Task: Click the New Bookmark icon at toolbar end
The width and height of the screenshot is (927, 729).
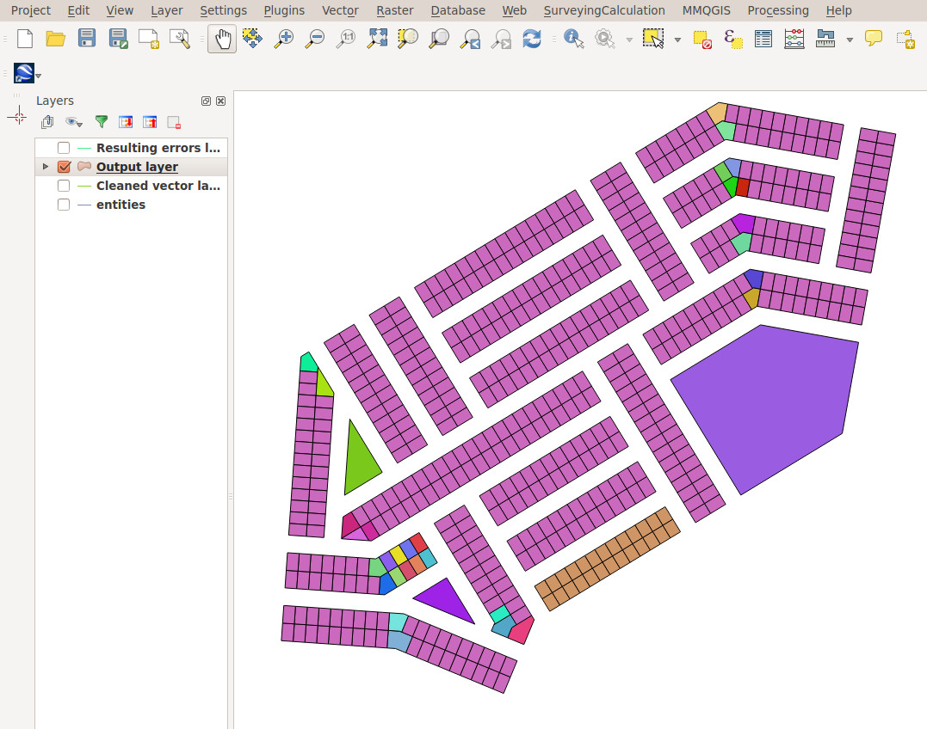Action: (x=905, y=39)
